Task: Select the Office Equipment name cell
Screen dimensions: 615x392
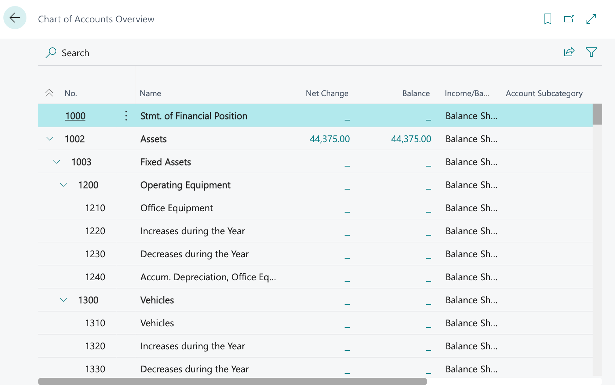Action: [176, 208]
